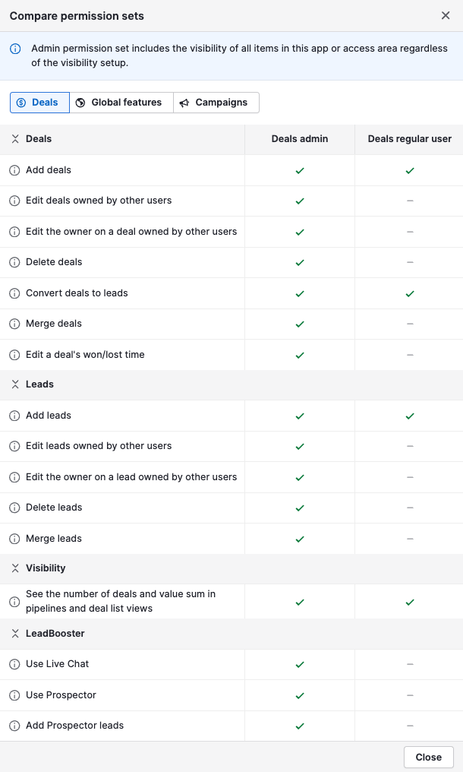Dismiss dialog with the X icon

(x=446, y=15)
